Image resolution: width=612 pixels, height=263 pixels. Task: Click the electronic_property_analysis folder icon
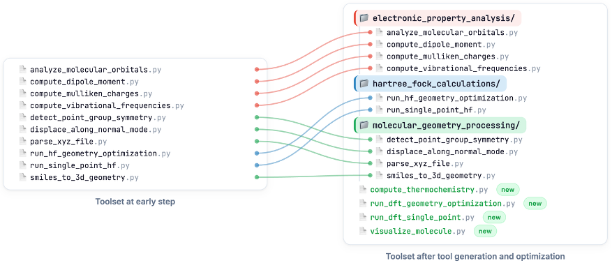coord(364,18)
